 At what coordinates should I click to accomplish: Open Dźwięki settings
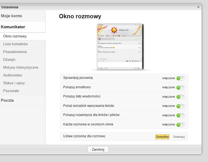(23, 60)
